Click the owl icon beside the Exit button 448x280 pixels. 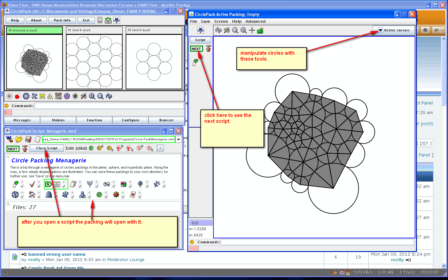[117, 20]
